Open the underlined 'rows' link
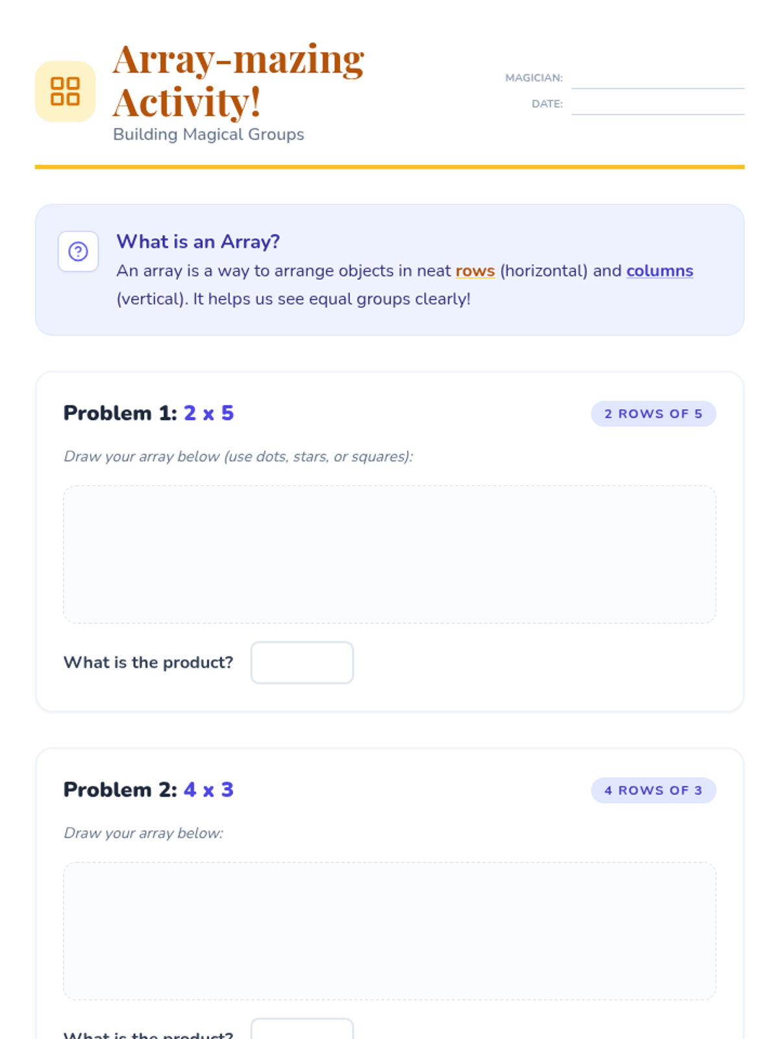 tap(475, 271)
